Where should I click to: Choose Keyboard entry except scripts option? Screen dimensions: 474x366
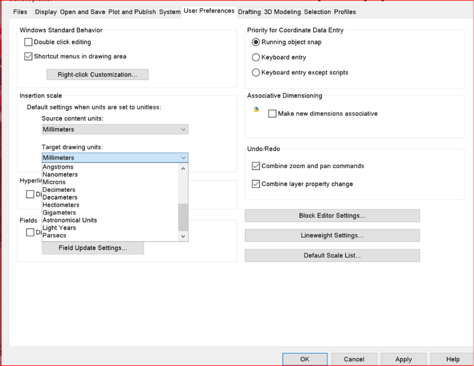256,73
